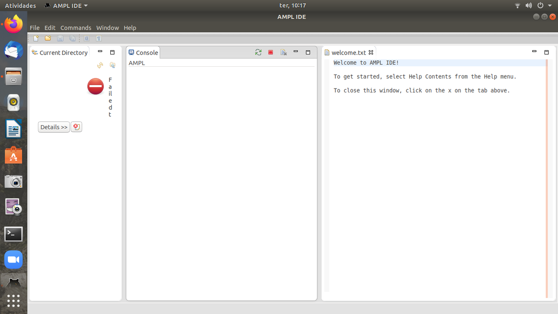Click the Save toolbar icon
The image size is (558, 314).
(60, 38)
